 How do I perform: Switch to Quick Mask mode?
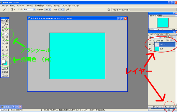tap(6, 68)
